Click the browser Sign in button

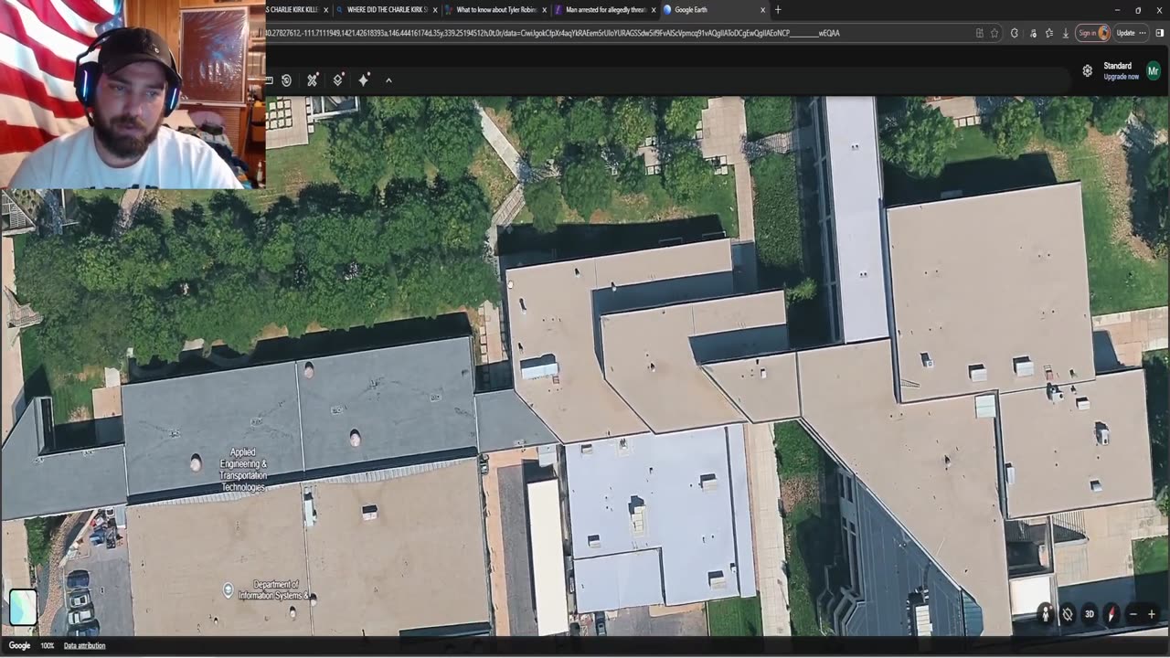[x=1092, y=33]
